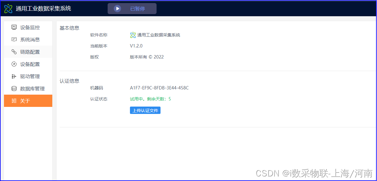
Task: Click the 认证状态 field label
Action: click(99, 99)
